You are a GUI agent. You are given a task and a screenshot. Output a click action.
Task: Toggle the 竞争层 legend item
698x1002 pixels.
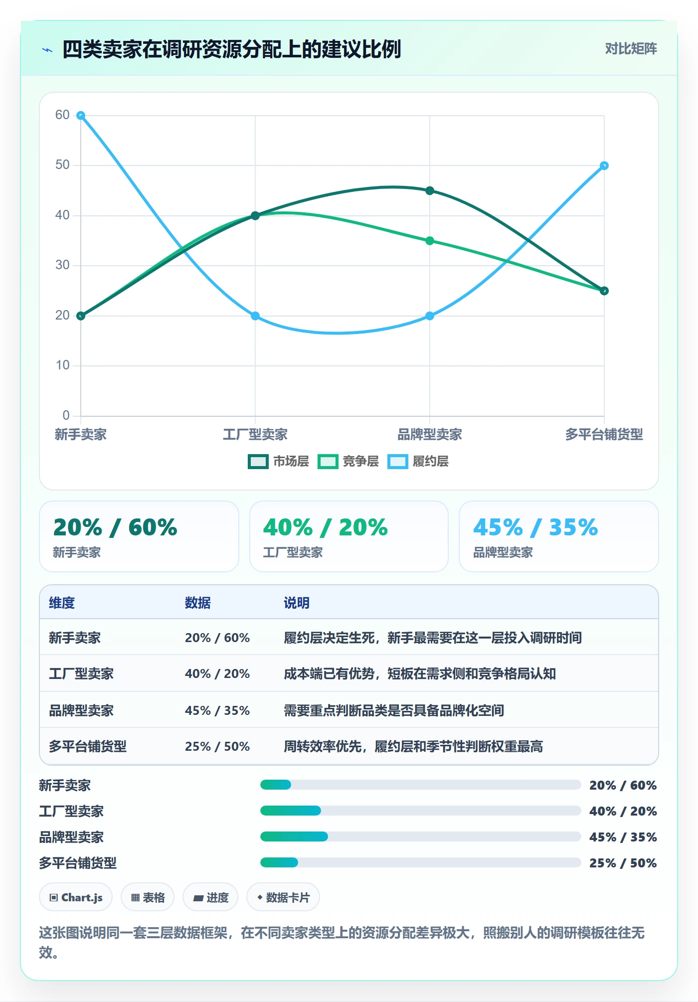pos(348,462)
